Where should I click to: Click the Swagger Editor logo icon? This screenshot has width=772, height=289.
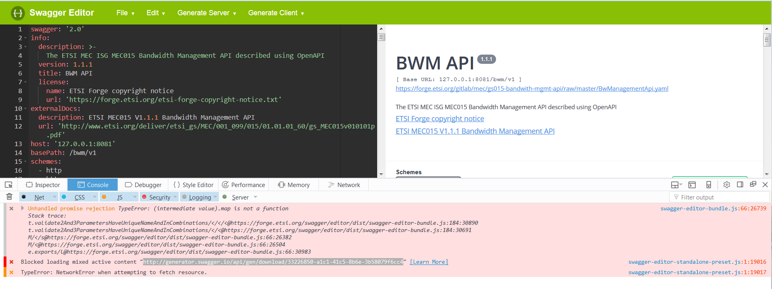[x=18, y=13]
